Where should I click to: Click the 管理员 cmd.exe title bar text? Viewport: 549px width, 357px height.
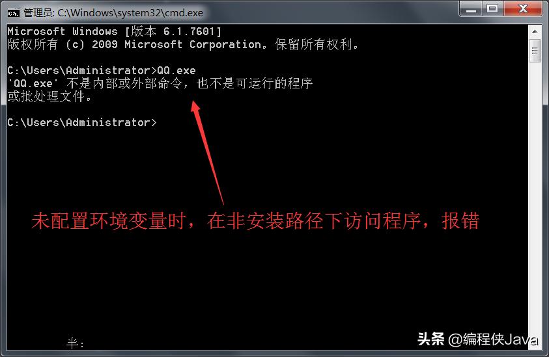point(113,13)
